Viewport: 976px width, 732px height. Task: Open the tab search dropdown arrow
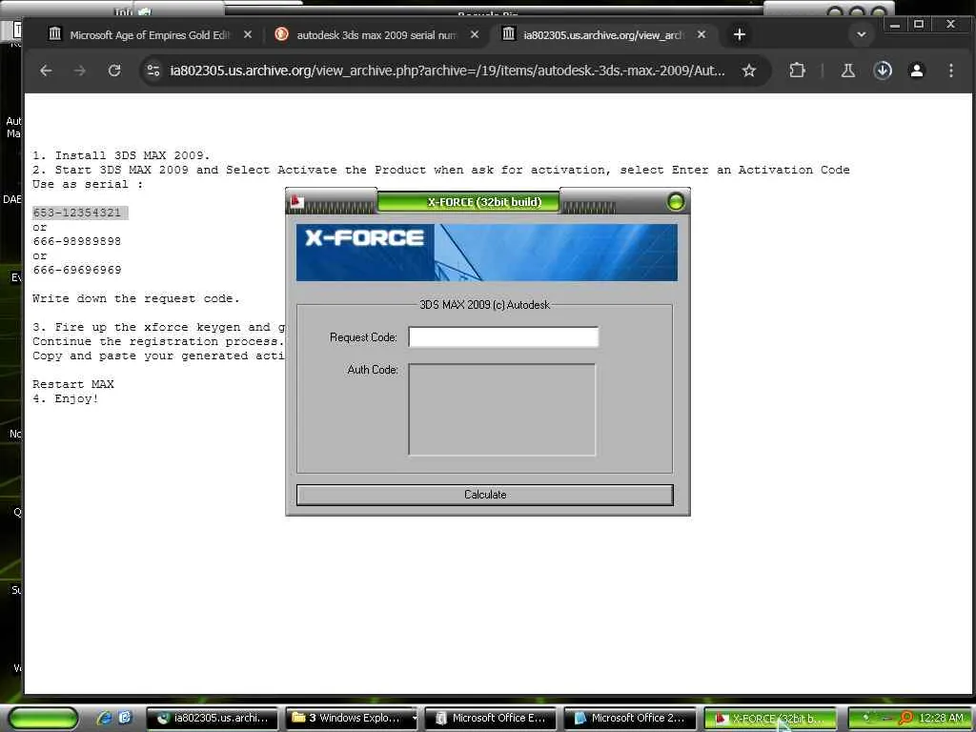click(862, 35)
